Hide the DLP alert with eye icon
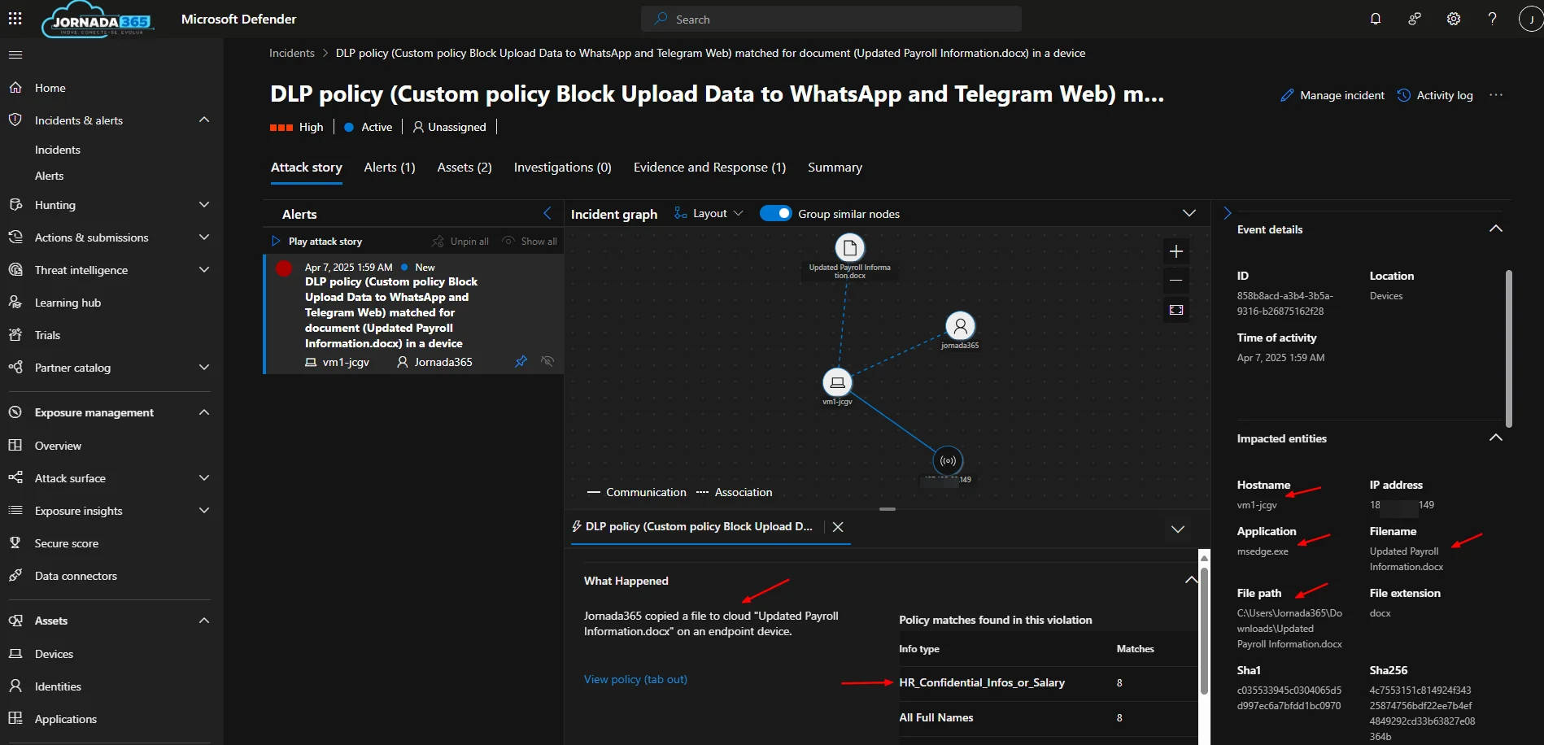This screenshot has width=1544, height=745. coord(547,361)
